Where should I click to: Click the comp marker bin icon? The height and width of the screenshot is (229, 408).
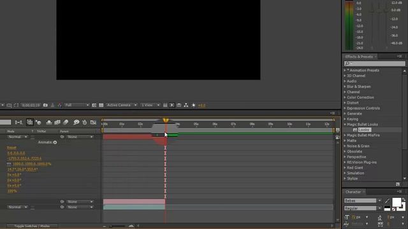click(x=337, y=130)
